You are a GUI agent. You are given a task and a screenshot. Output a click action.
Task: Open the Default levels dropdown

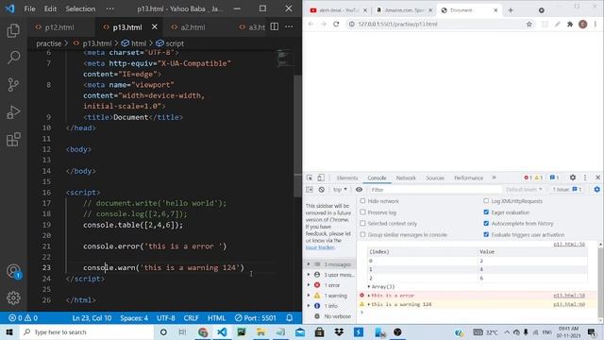(x=524, y=190)
